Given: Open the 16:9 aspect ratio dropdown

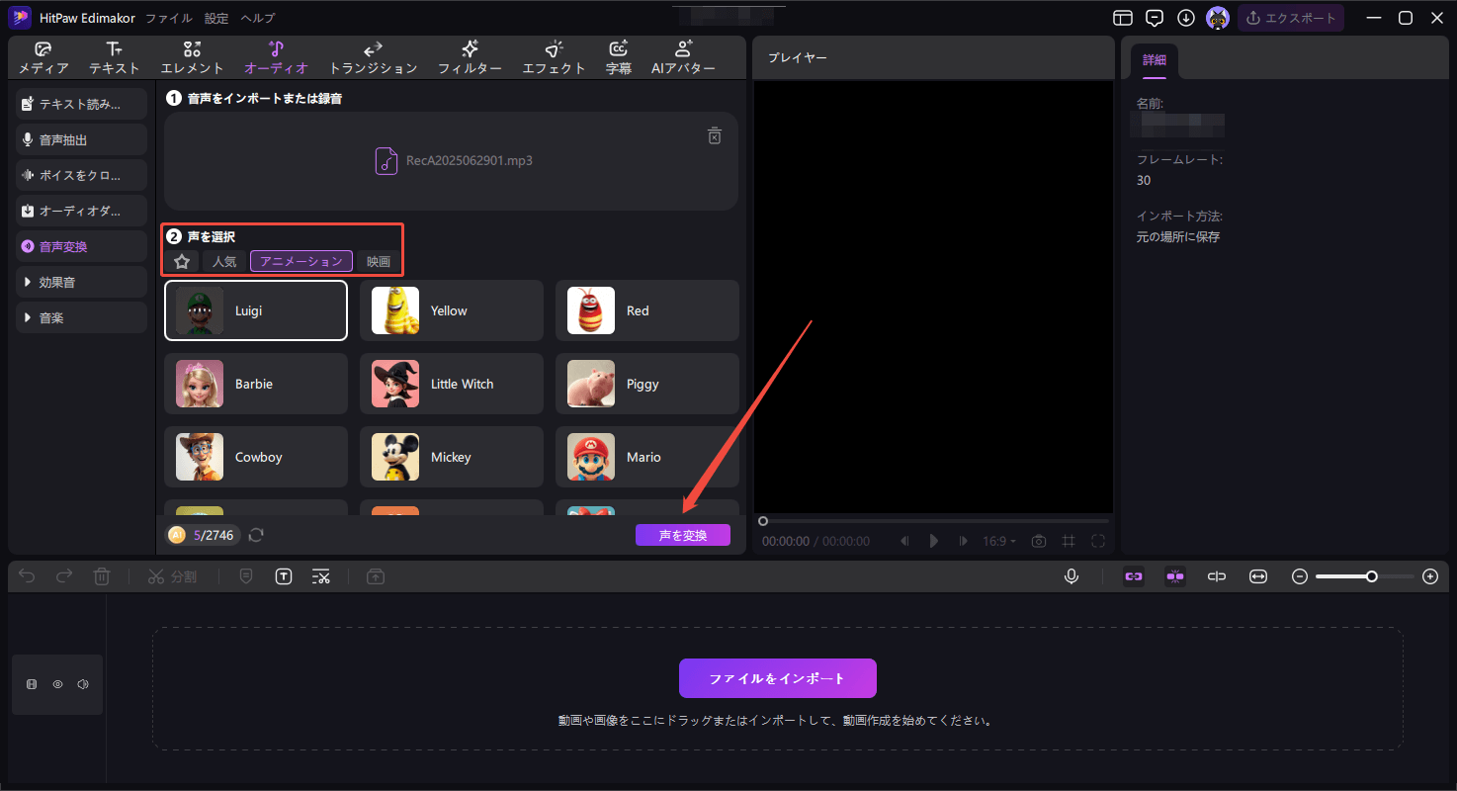Looking at the screenshot, I should pyautogui.click(x=1000, y=541).
